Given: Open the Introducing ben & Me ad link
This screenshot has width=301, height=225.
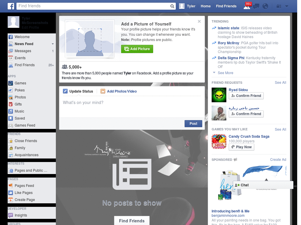Looking at the screenshot, I should click(230, 211).
